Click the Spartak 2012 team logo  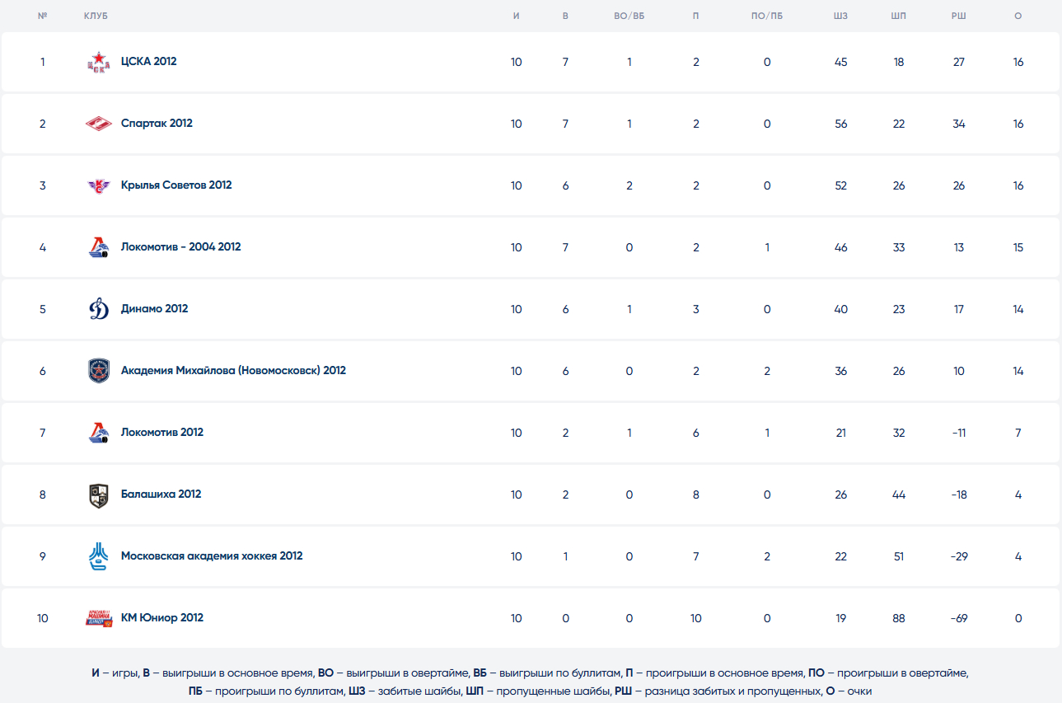click(x=98, y=124)
